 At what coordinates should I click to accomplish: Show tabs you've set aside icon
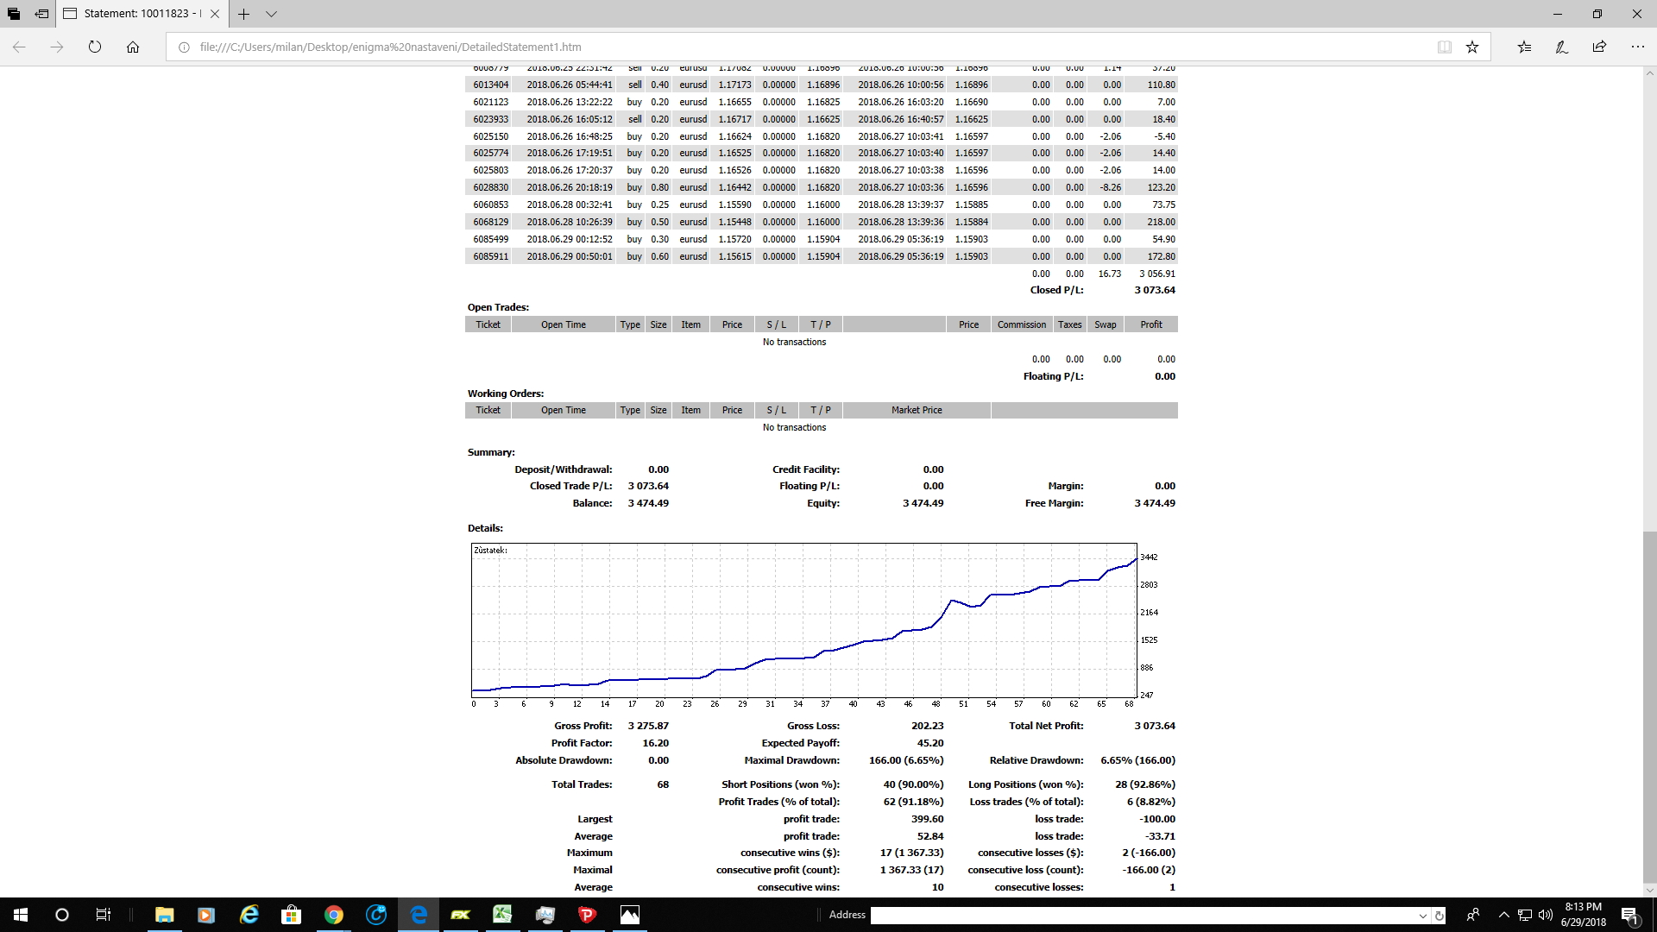[14, 14]
